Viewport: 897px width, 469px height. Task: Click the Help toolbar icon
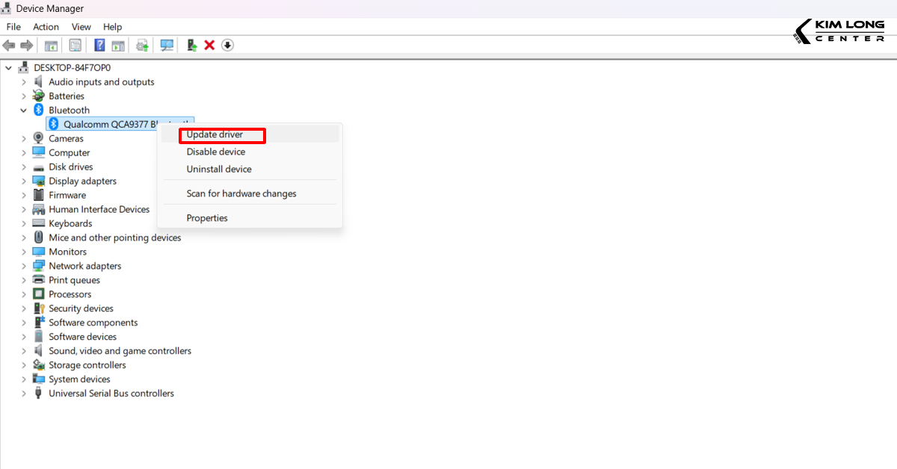coord(99,45)
